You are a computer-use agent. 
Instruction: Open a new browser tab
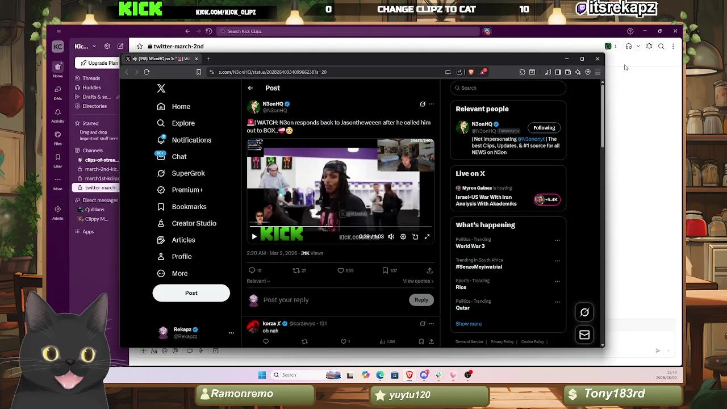pyautogui.click(x=208, y=59)
